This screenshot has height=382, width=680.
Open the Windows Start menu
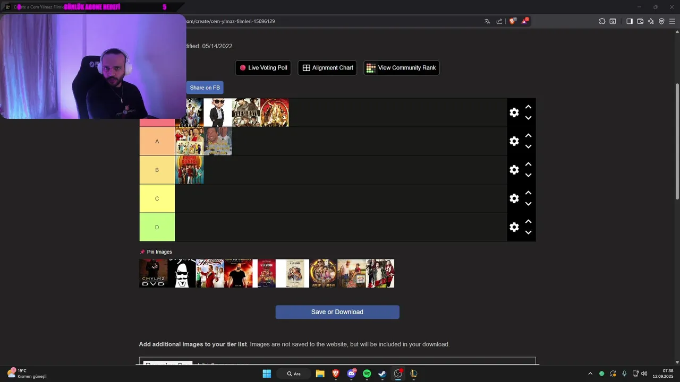pos(267,374)
